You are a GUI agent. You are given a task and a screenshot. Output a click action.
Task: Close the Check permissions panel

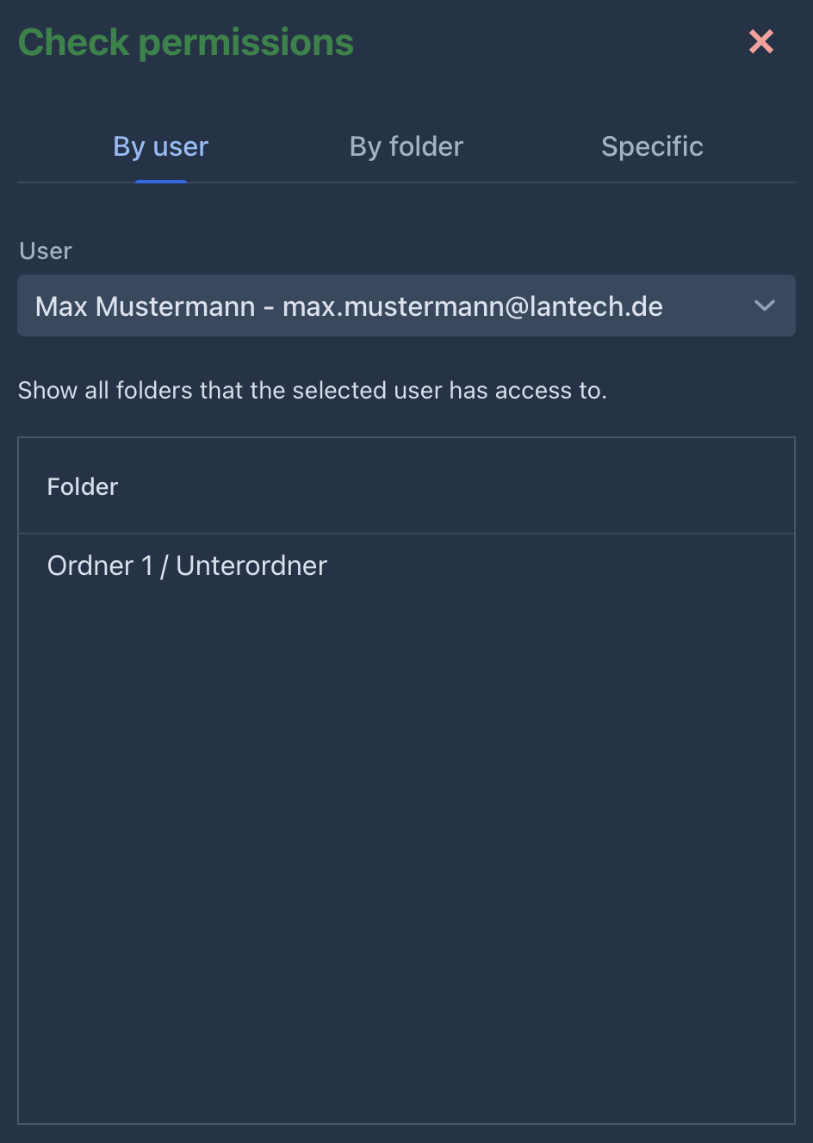[761, 41]
